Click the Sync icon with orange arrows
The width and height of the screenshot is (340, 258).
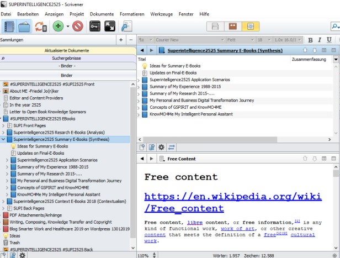40,26
